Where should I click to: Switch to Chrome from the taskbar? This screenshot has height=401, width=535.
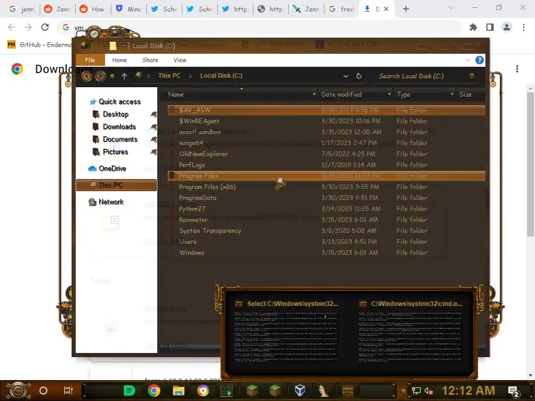(x=154, y=391)
